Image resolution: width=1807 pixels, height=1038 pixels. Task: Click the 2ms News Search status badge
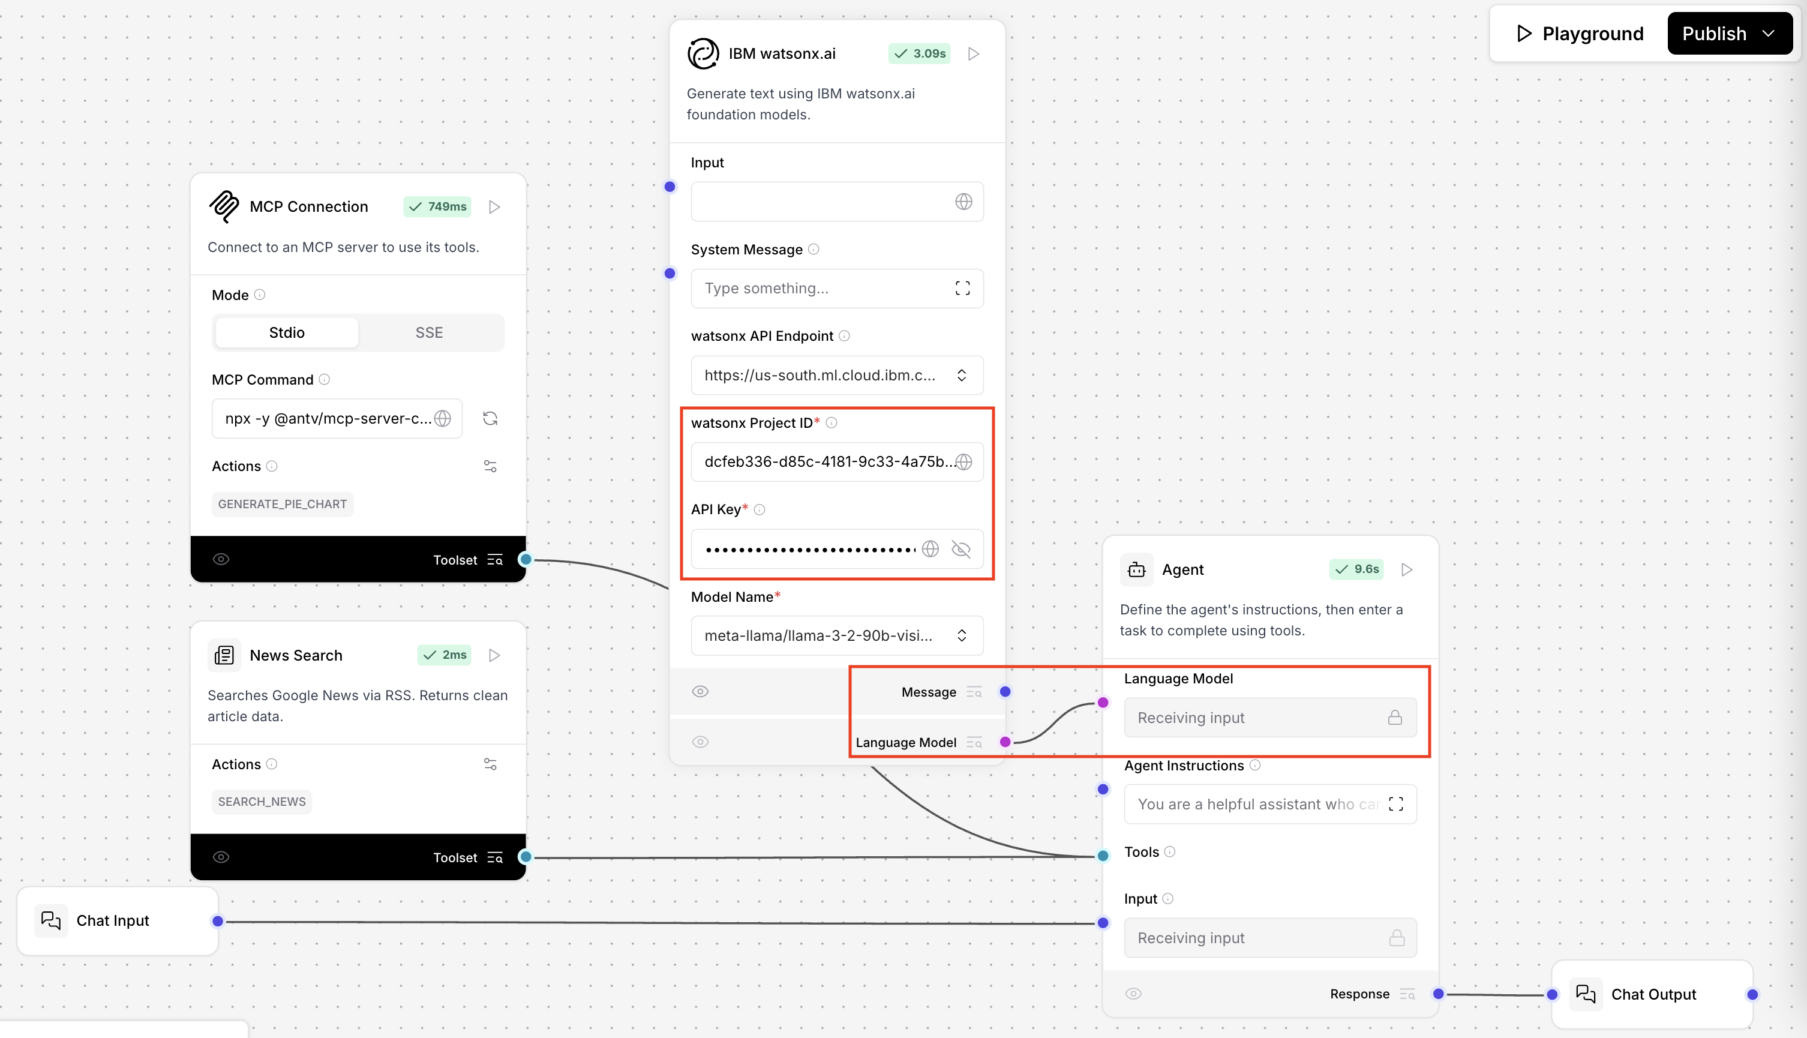pyautogui.click(x=445, y=655)
